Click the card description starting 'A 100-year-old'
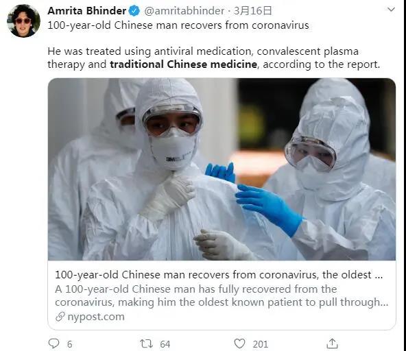This screenshot has width=406, height=351. [x=222, y=295]
